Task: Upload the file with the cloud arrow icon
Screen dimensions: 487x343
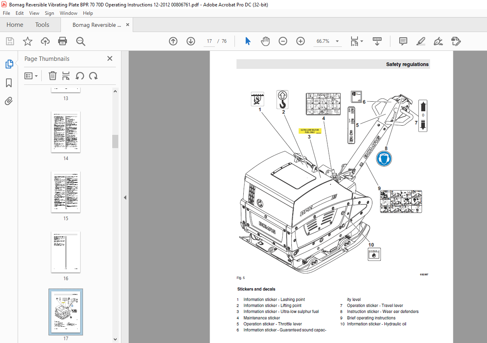Action: pyautogui.click(x=45, y=41)
